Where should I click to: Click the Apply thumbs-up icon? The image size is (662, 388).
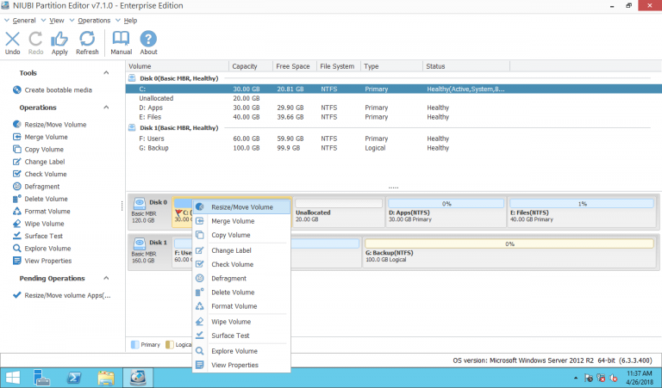[x=59, y=43]
